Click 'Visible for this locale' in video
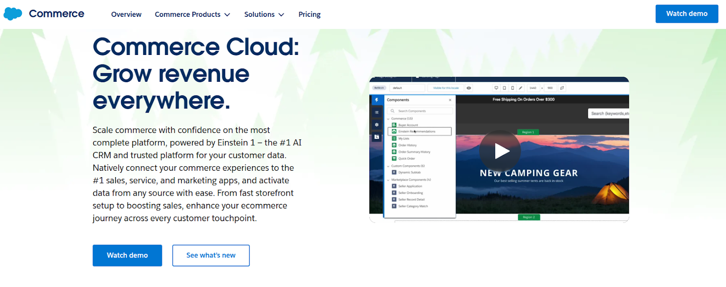This screenshot has height=287, width=726. pos(446,88)
